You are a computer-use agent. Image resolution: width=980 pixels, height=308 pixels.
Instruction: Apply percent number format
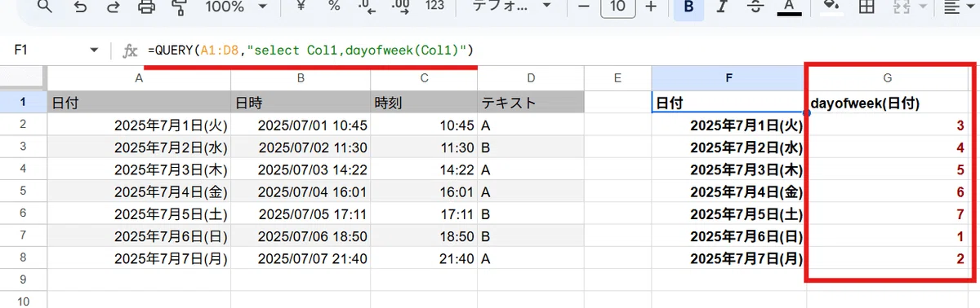(x=334, y=7)
